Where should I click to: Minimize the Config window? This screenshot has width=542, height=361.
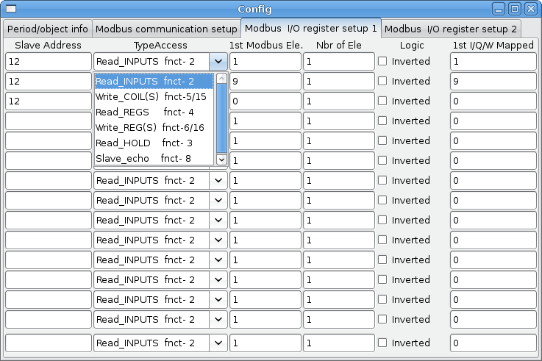point(499,9)
